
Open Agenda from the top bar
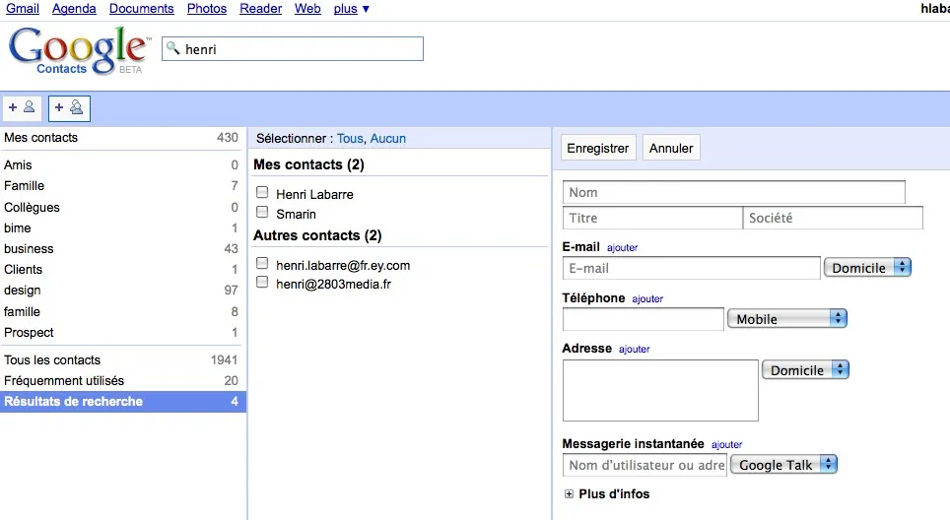(x=74, y=9)
